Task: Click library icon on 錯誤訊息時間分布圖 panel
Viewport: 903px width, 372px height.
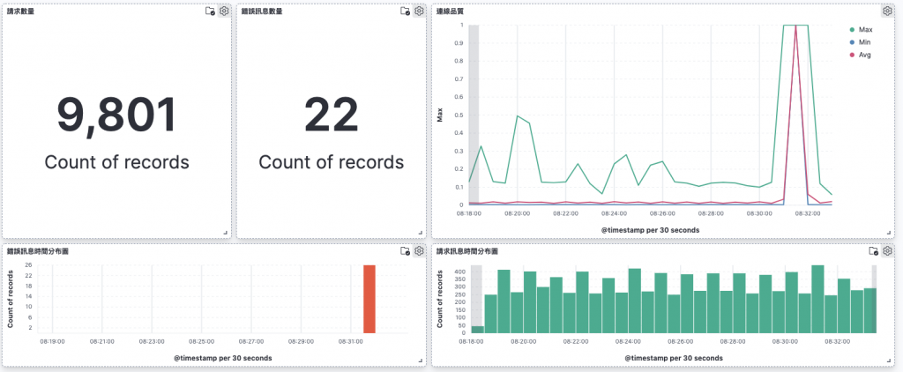Action: (x=405, y=251)
